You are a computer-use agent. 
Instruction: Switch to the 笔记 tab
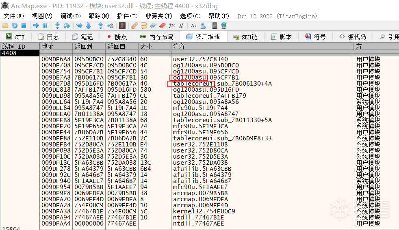point(83,37)
